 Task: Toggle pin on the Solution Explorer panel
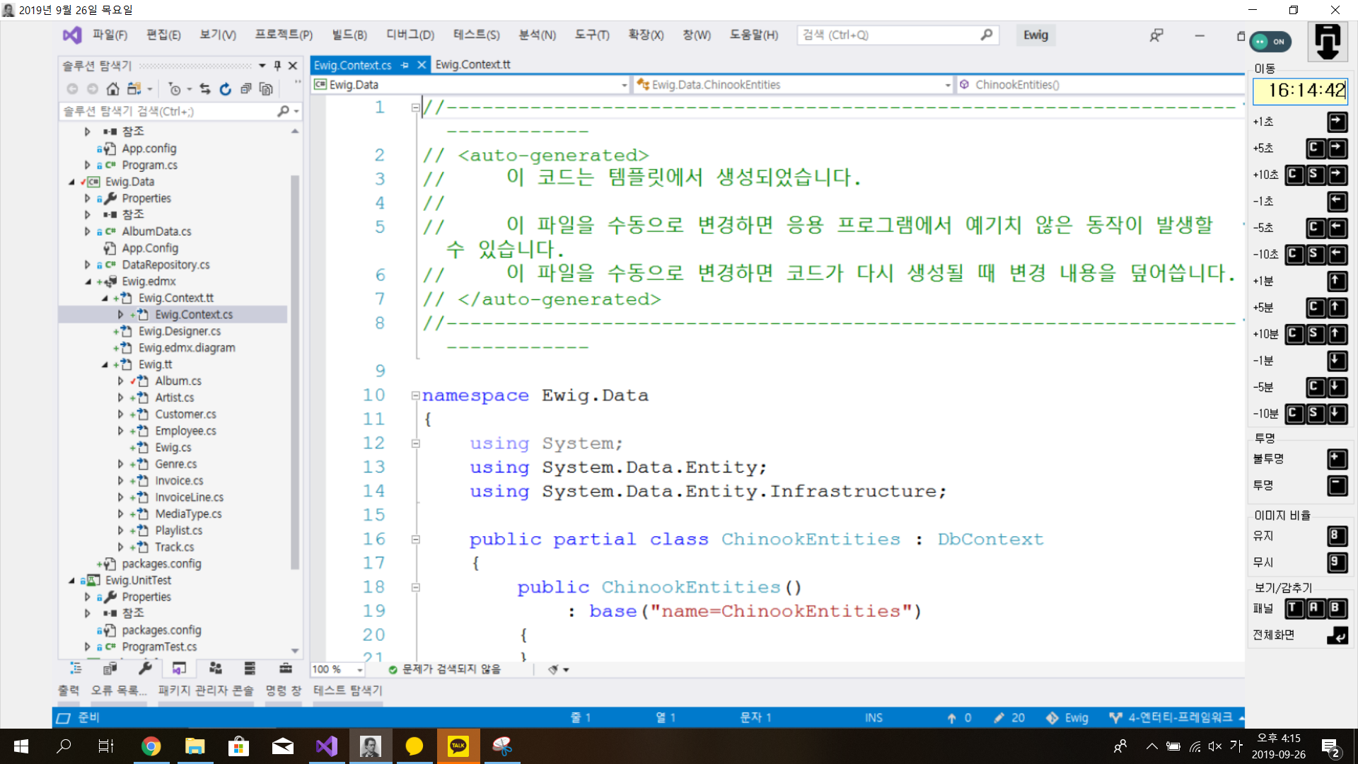277,66
